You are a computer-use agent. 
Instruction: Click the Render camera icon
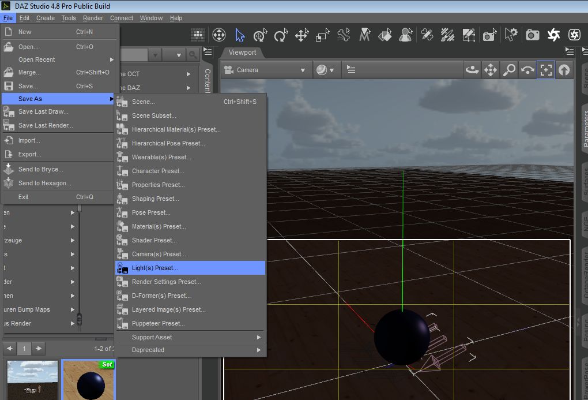[x=533, y=35]
